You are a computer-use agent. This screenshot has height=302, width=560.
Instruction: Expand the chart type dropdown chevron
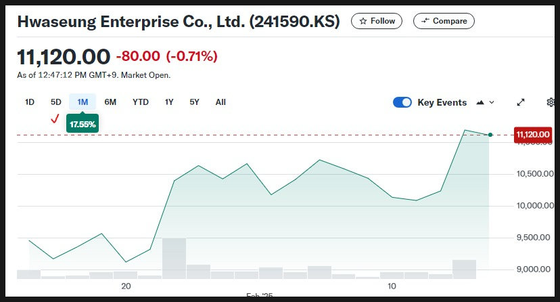coord(492,102)
